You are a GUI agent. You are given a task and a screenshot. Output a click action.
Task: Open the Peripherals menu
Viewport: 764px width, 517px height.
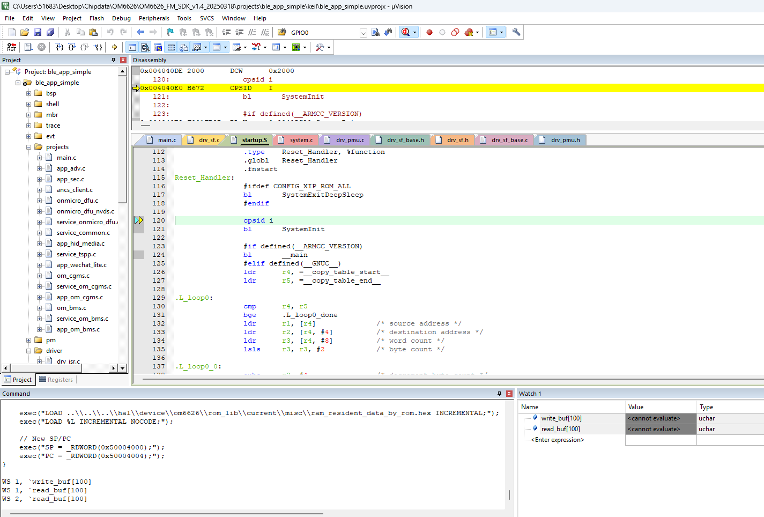154,18
